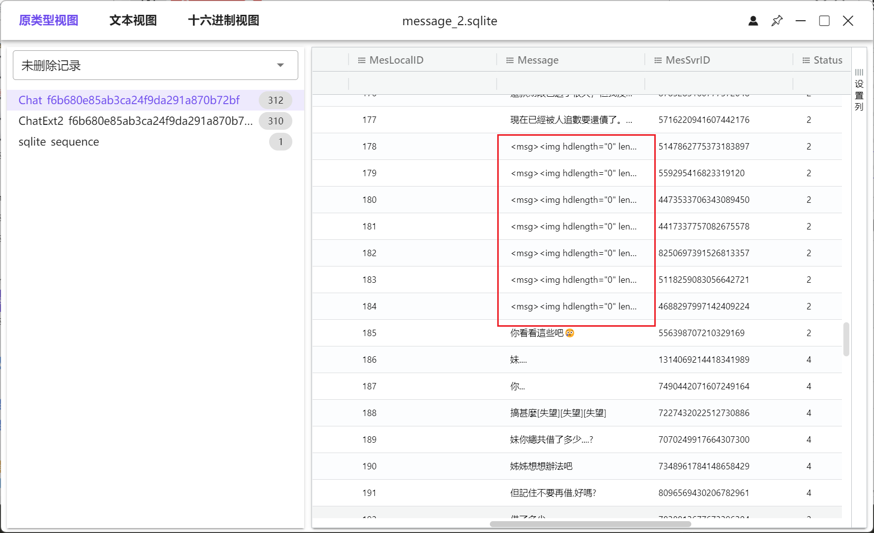Select the sqlite_sequence table
Image resolution: width=874 pixels, height=533 pixels.
(x=59, y=142)
